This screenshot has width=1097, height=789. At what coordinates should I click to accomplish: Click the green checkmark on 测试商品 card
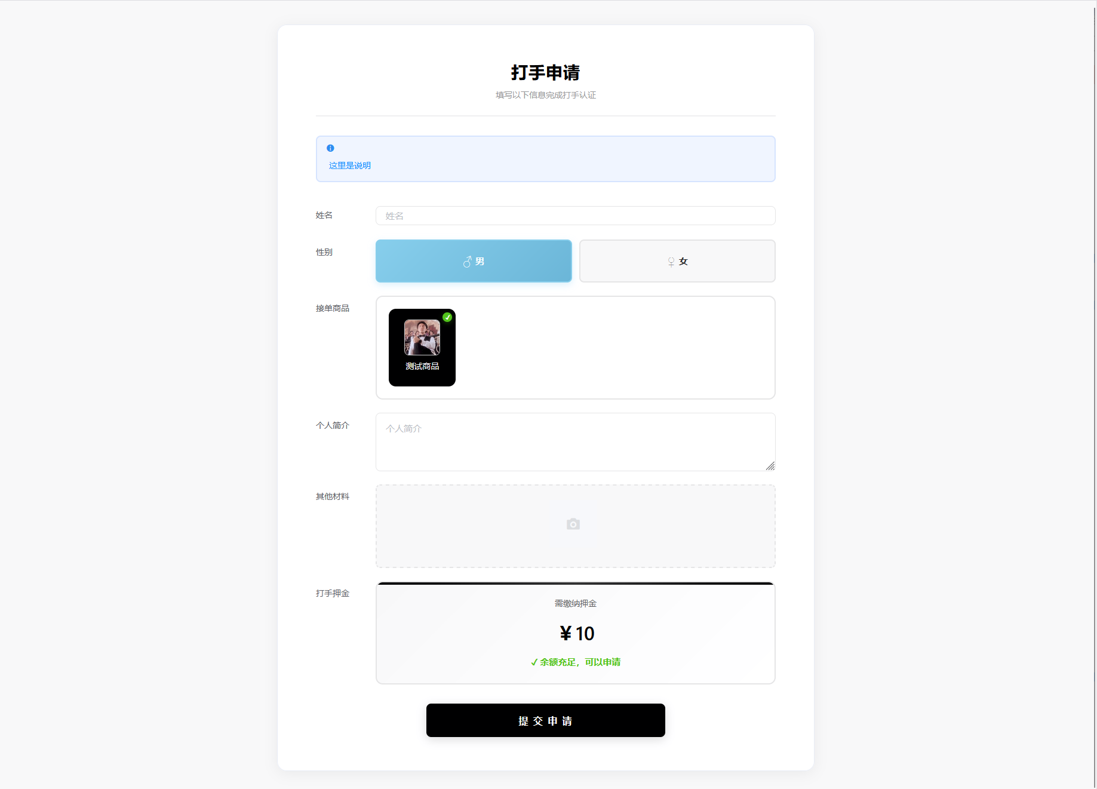pyautogui.click(x=447, y=317)
